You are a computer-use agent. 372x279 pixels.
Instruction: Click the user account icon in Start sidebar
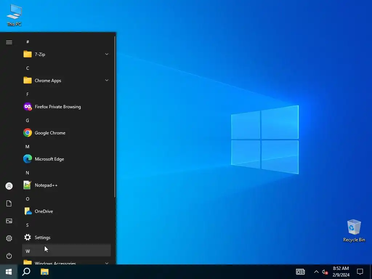(9, 186)
